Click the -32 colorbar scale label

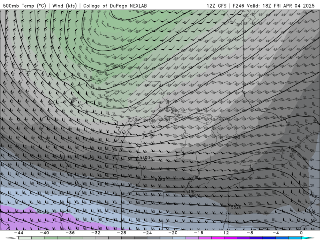pyautogui.click(x=96, y=233)
